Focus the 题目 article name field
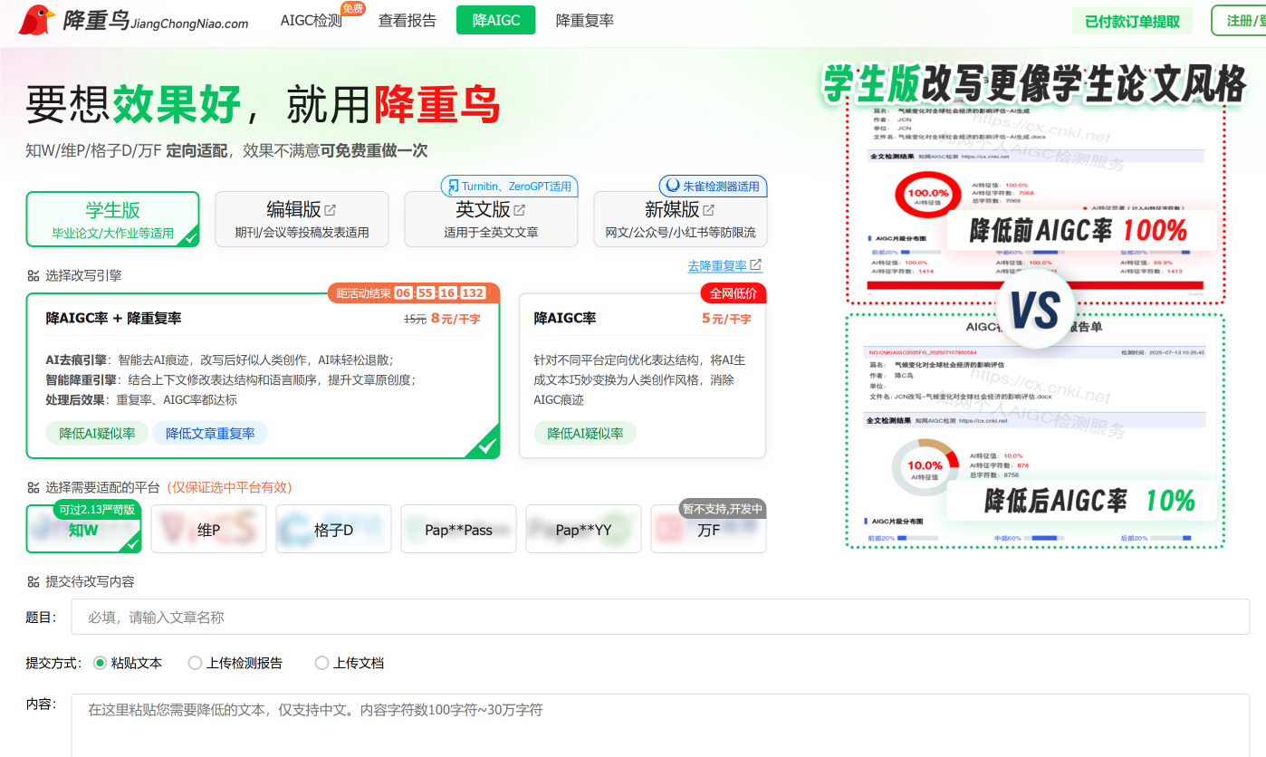Viewport: 1266px width, 757px height. coord(660,617)
